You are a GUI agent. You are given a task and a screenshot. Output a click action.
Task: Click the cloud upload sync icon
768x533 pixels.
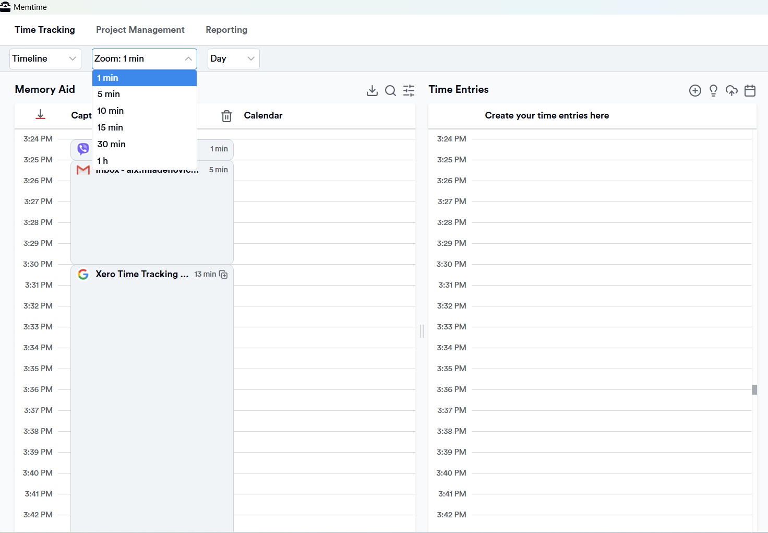(x=731, y=90)
